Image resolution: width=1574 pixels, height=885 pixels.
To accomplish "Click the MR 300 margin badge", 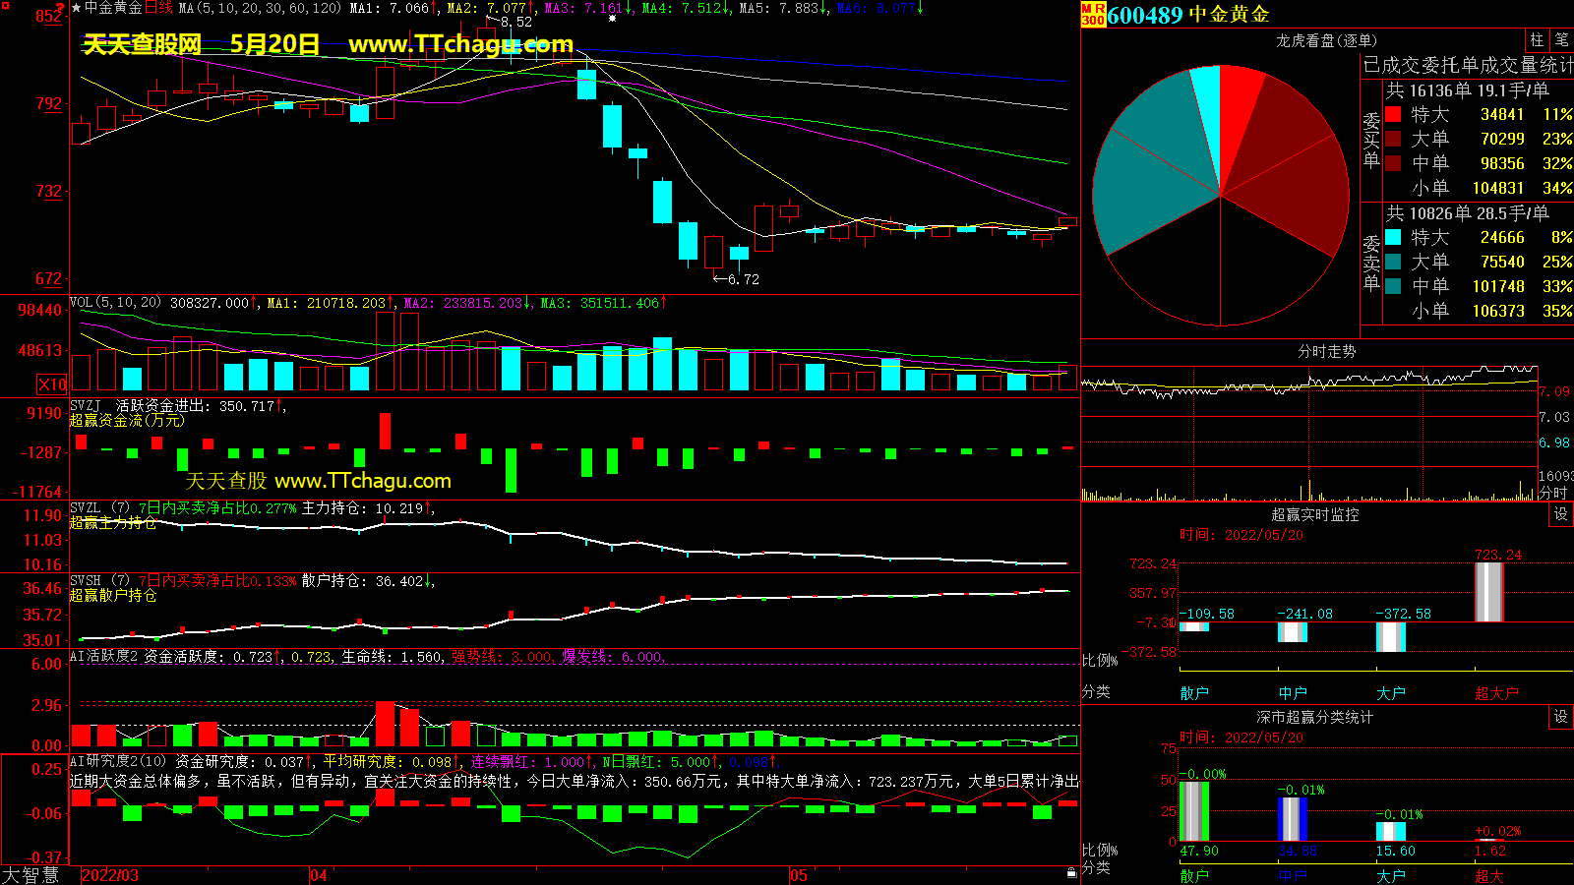I will click(x=1093, y=14).
